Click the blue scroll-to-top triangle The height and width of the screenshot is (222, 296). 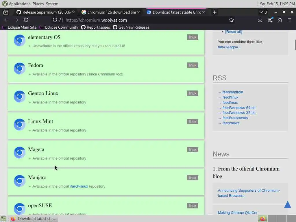(288, 205)
